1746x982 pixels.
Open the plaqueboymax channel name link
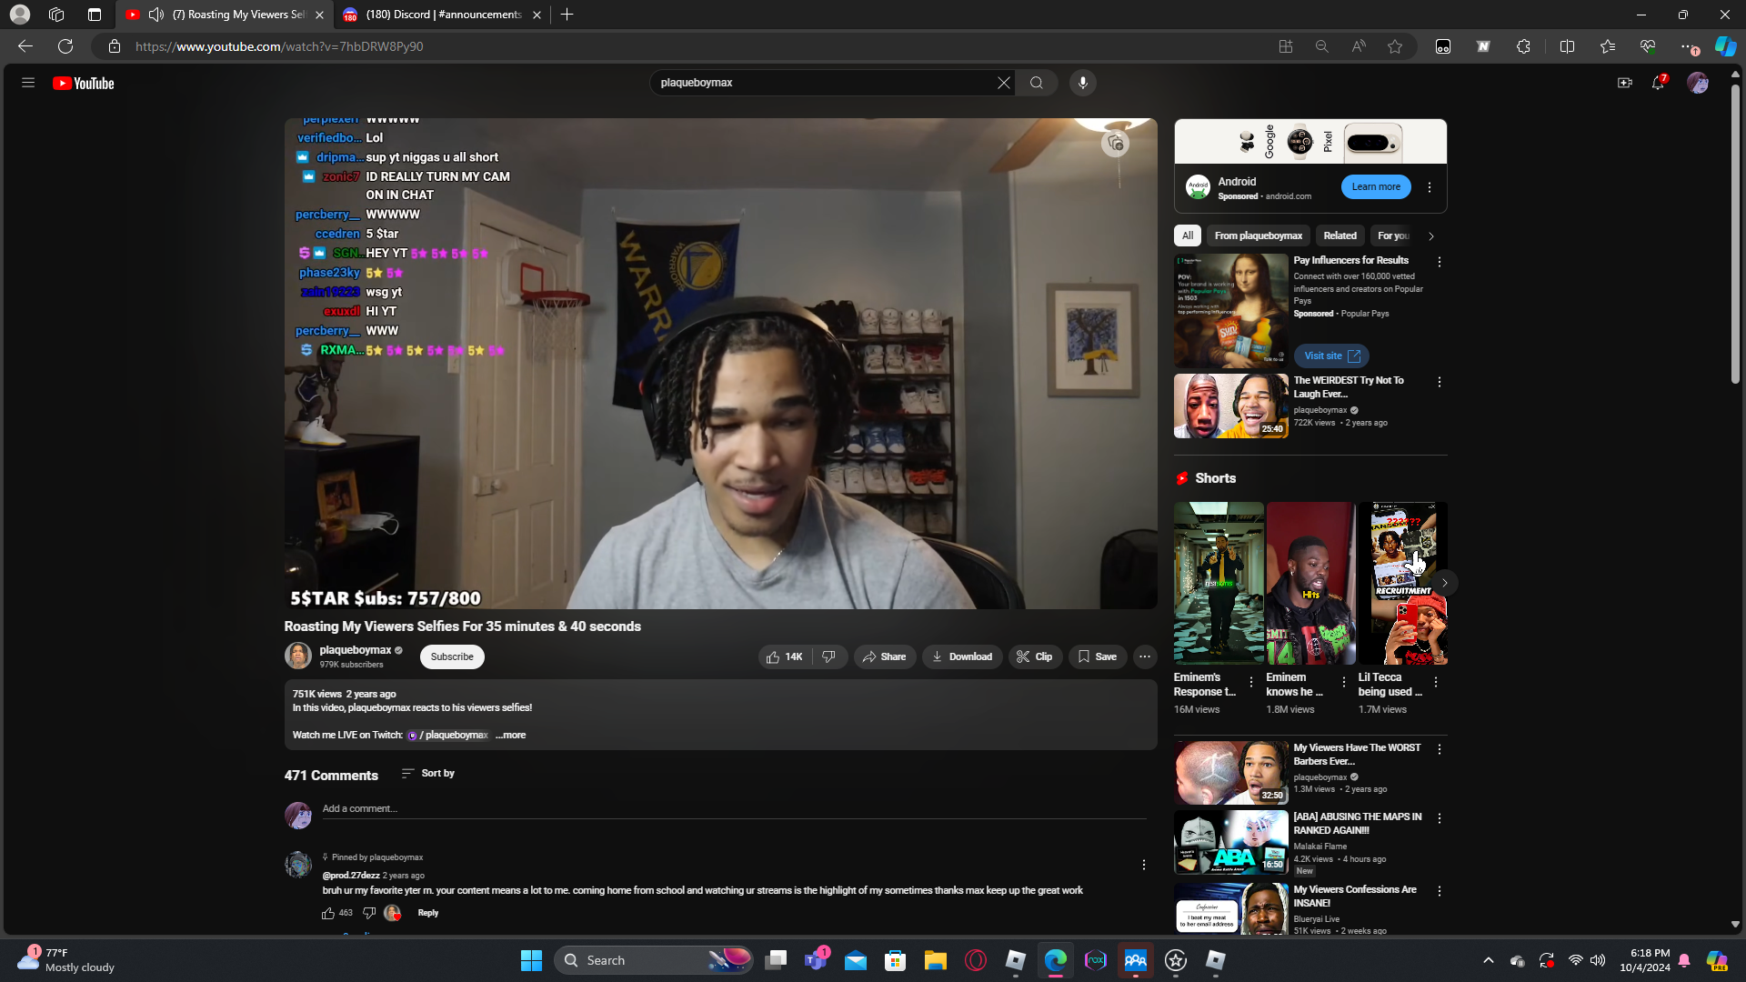[356, 650]
